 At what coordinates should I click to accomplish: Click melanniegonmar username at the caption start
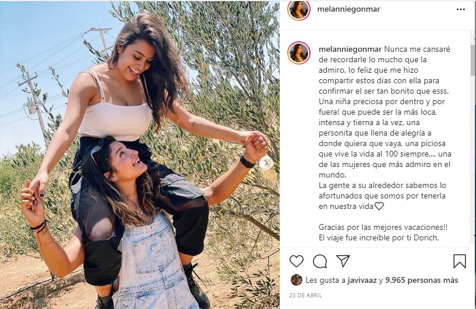point(350,49)
